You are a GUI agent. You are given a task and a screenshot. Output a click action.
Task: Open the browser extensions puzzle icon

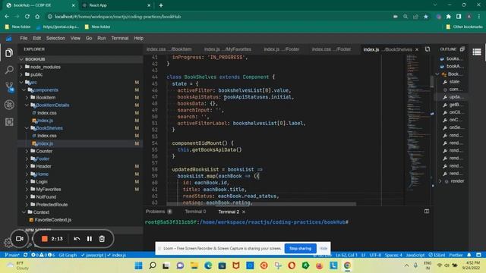click(448, 17)
